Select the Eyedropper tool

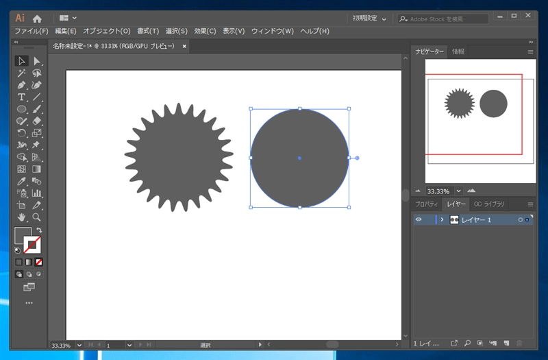[22, 181]
